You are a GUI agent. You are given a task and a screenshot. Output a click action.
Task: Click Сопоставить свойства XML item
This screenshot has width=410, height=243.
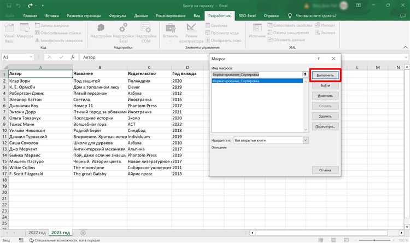pyautogui.click(x=290, y=25)
